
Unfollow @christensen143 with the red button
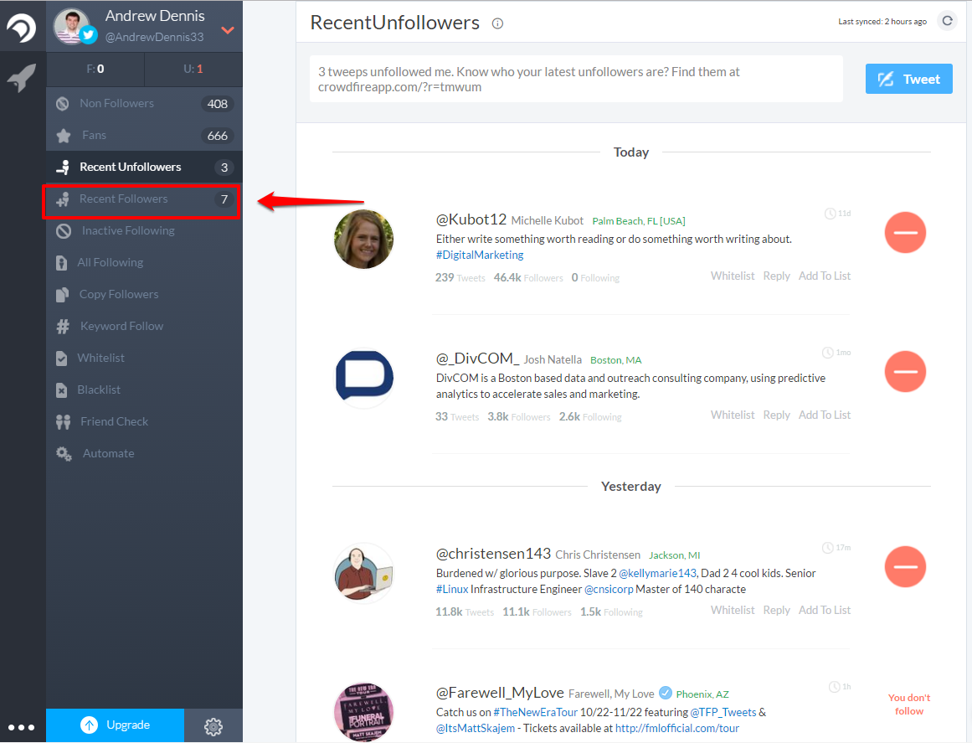click(905, 566)
